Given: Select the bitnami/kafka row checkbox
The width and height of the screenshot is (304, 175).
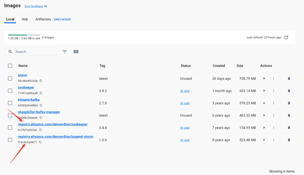Looking at the screenshot, I should coord(10,103).
